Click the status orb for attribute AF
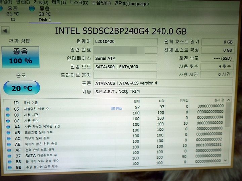The width and height of the screenshot is (242, 181). (x=9, y=150)
